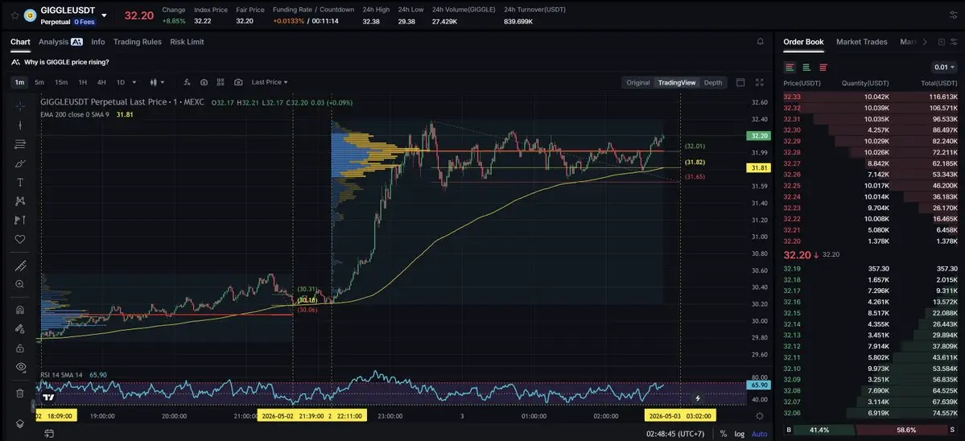Add GIGGLEUSDT to favorites via star icon
The image size is (965, 441).
click(x=14, y=14)
